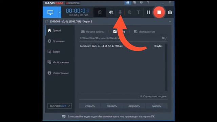Open the output folder icon in the title bar

coord(135,2)
